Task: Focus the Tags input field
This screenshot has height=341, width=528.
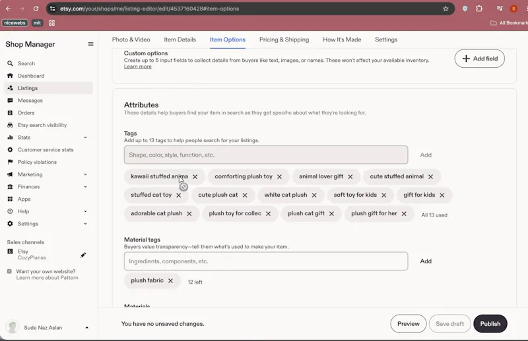Action: click(266, 155)
